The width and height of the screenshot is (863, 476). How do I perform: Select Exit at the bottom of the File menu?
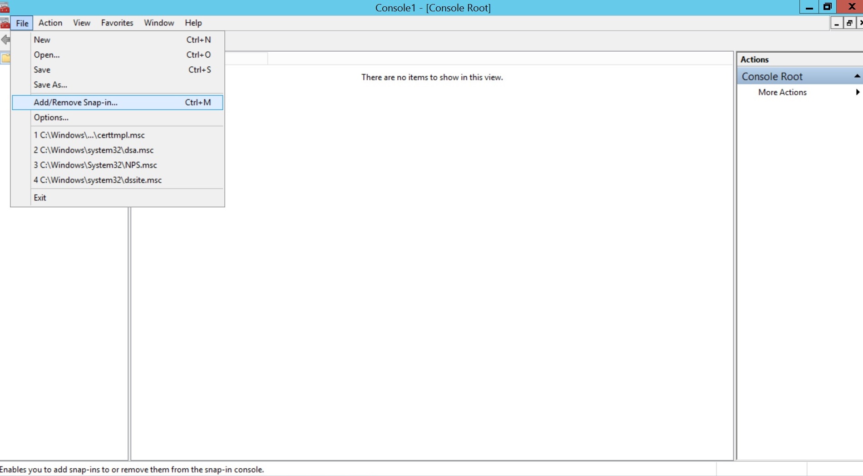40,197
